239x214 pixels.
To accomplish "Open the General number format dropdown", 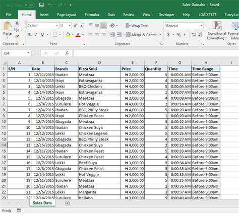I will 201,26.
